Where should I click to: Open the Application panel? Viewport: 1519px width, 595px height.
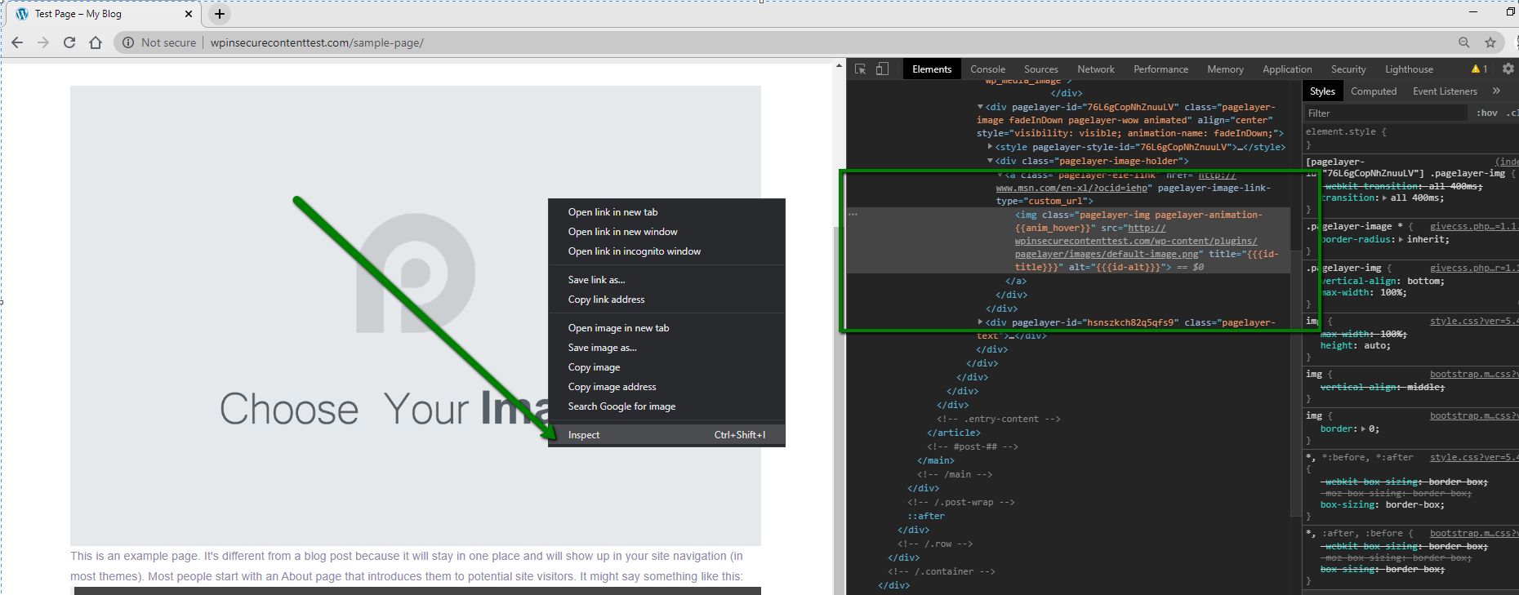pyautogui.click(x=1287, y=69)
